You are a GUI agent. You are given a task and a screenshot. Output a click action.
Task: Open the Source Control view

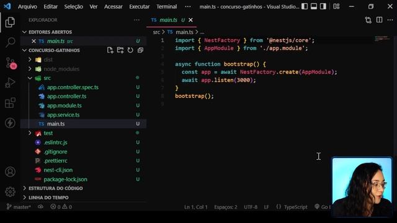[11, 63]
